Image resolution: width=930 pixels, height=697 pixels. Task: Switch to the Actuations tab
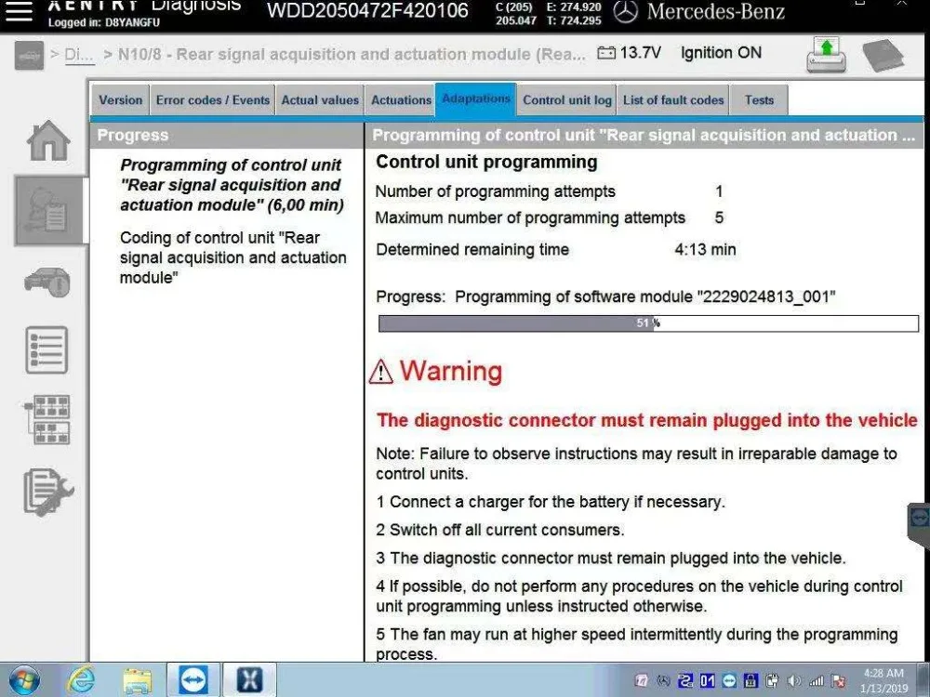[401, 100]
